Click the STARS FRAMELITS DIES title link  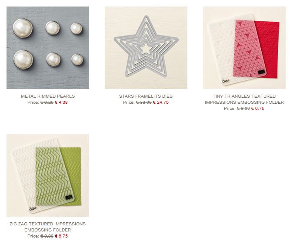[146, 96]
